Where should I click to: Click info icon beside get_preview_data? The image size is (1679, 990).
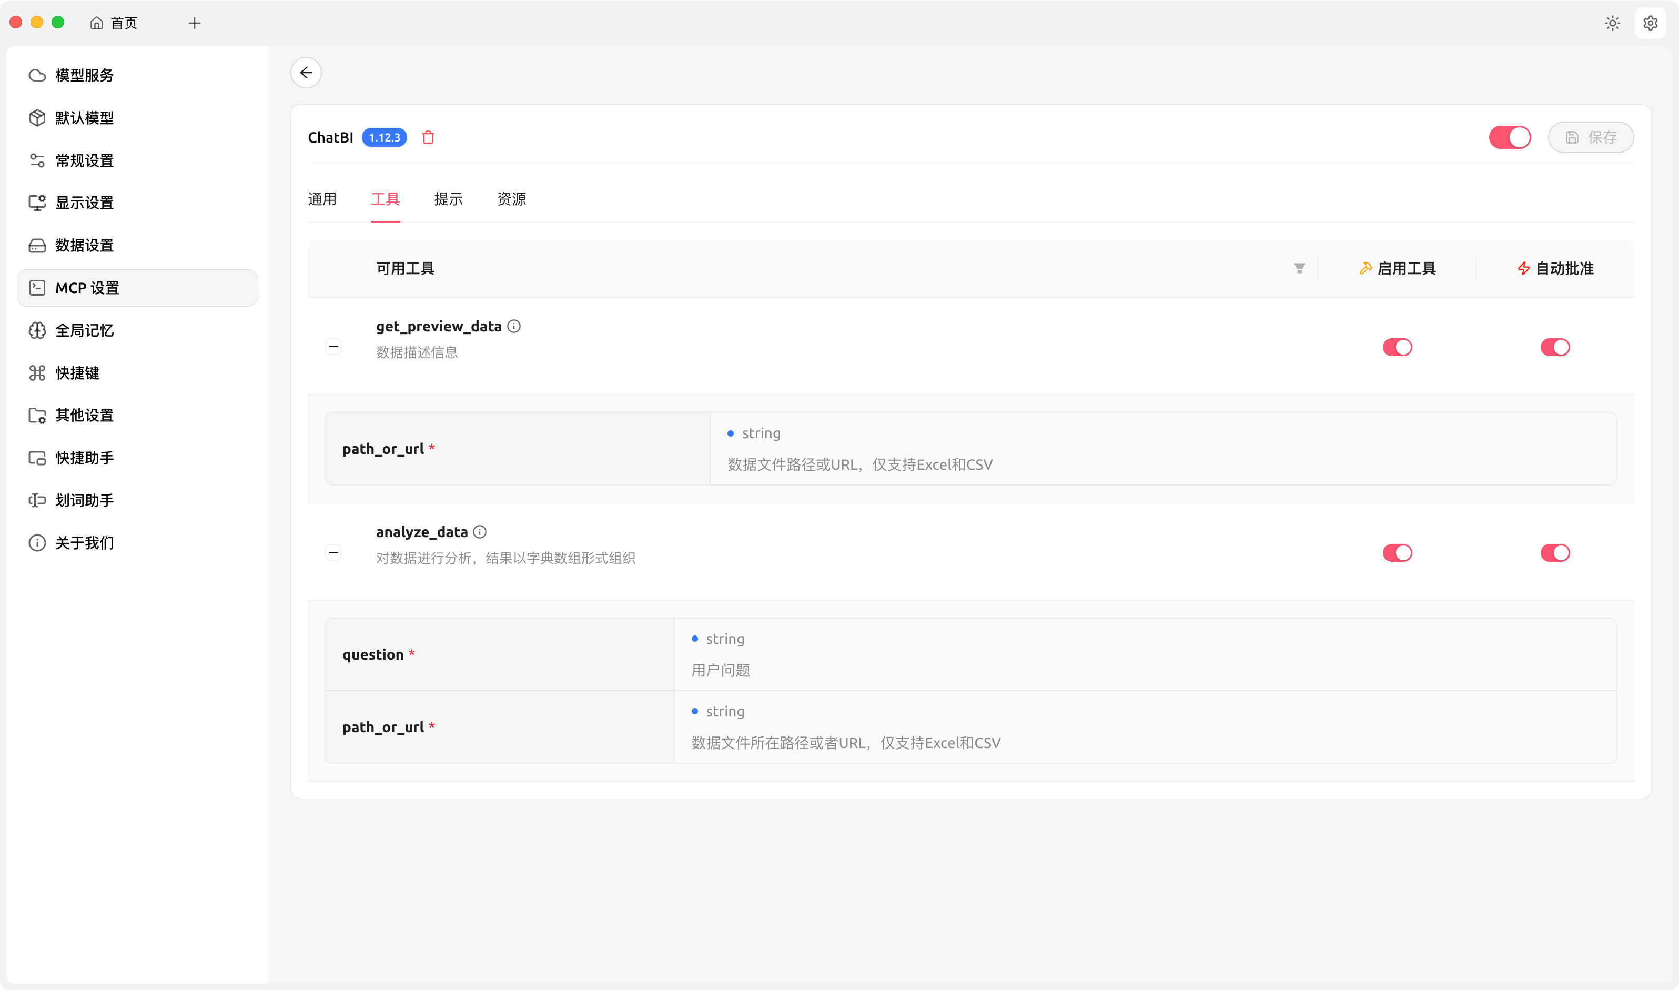pos(513,326)
